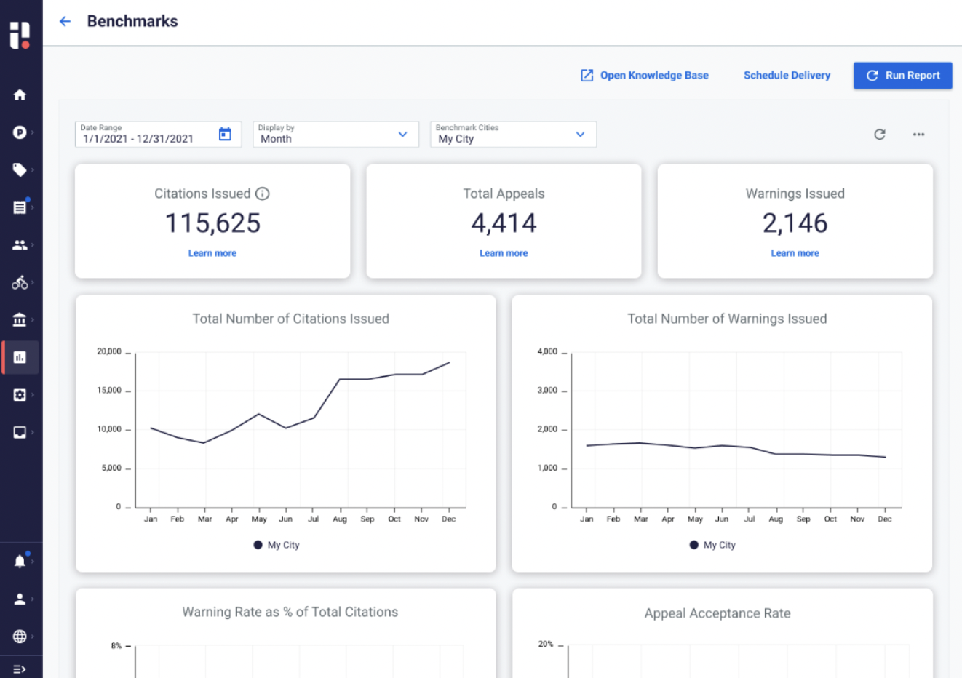Click the Citations Issued info icon
This screenshot has height=678, width=962.
coord(263,194)
